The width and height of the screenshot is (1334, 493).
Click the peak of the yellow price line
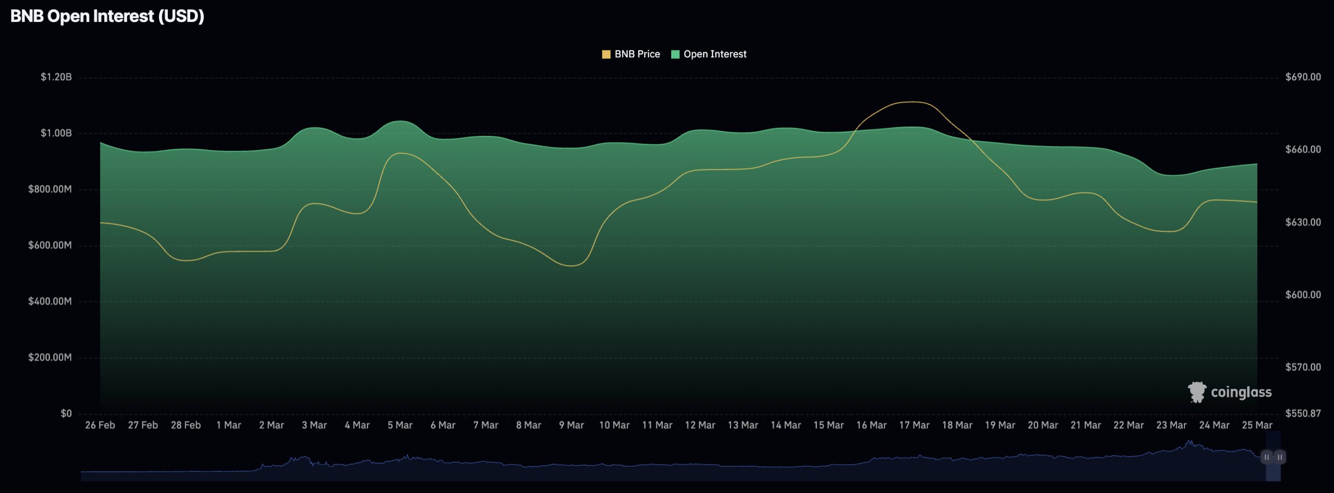click(909, 103)
